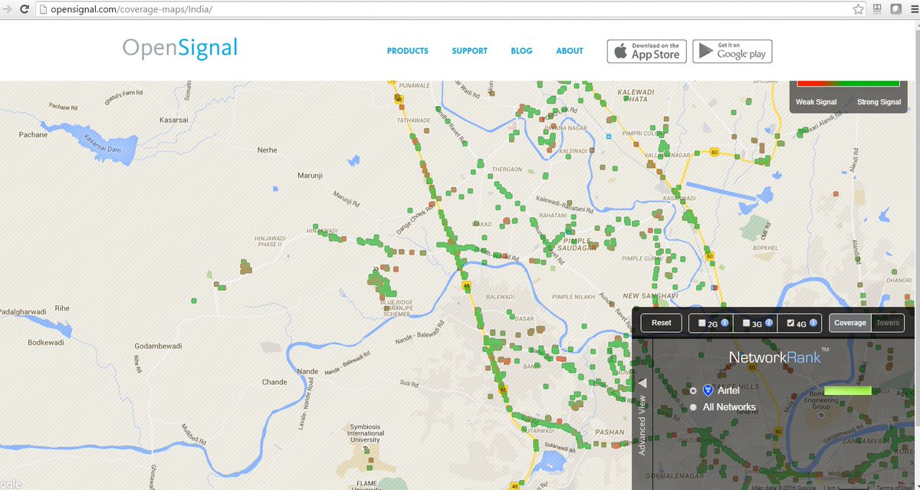This screenshot has width=920, height=490.
Task: Uncheck the 4G checkbox
Action: [x=791, y=324]
